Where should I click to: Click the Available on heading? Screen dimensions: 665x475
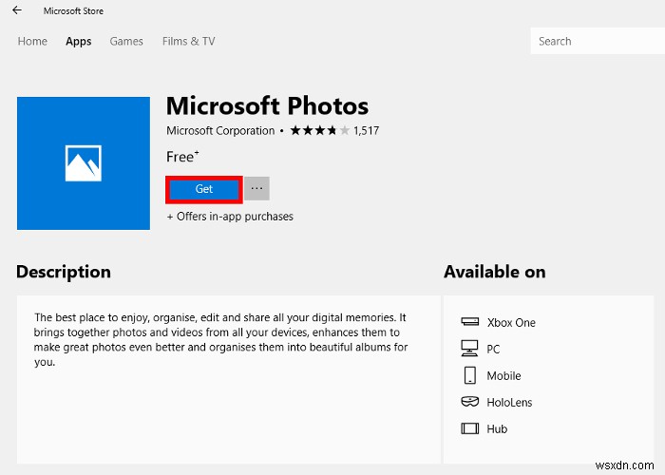(495, 272)
